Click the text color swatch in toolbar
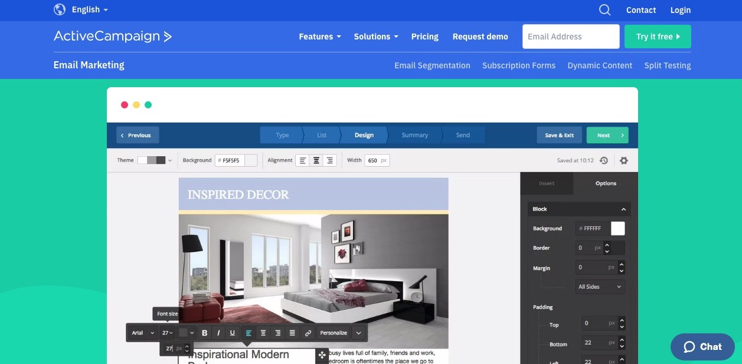The height and width of the screenshot is (364, 742). [x=183, y=333]
